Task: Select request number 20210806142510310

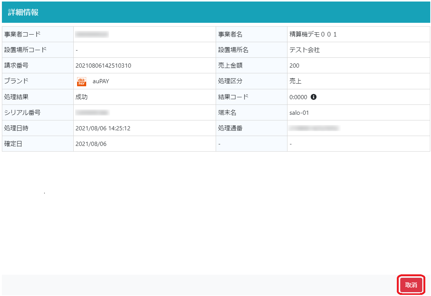Action: [x=103, y=66]
